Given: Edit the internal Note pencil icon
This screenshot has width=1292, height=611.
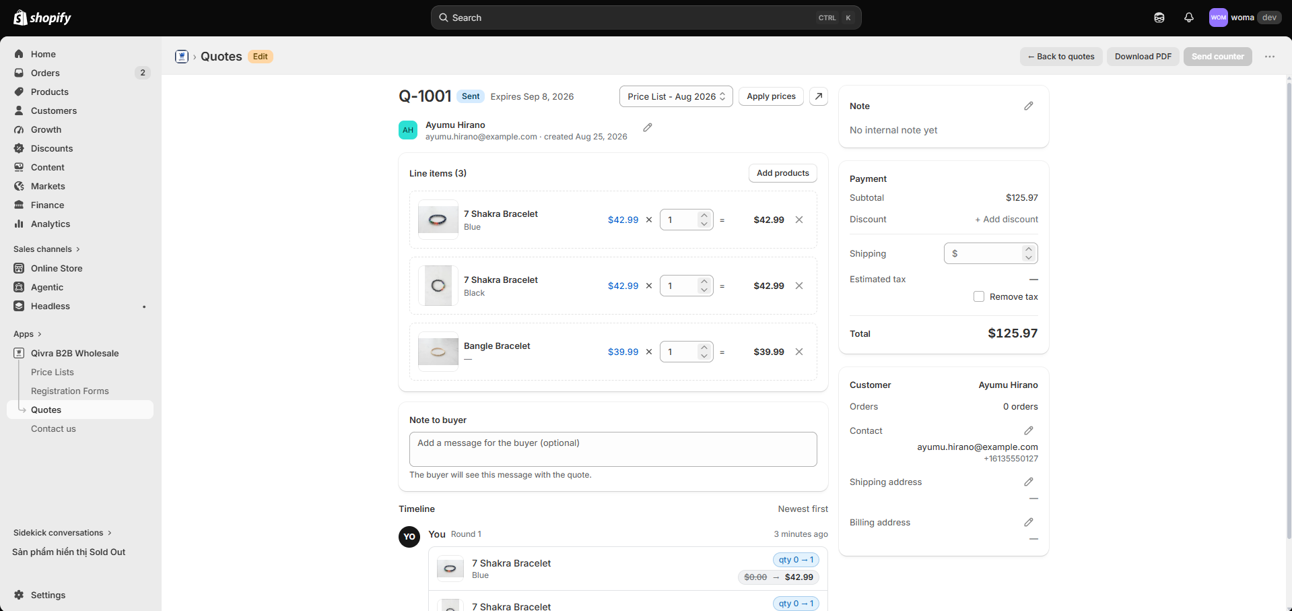Looking at the screenshot, I should click(x=1029, y=106).
